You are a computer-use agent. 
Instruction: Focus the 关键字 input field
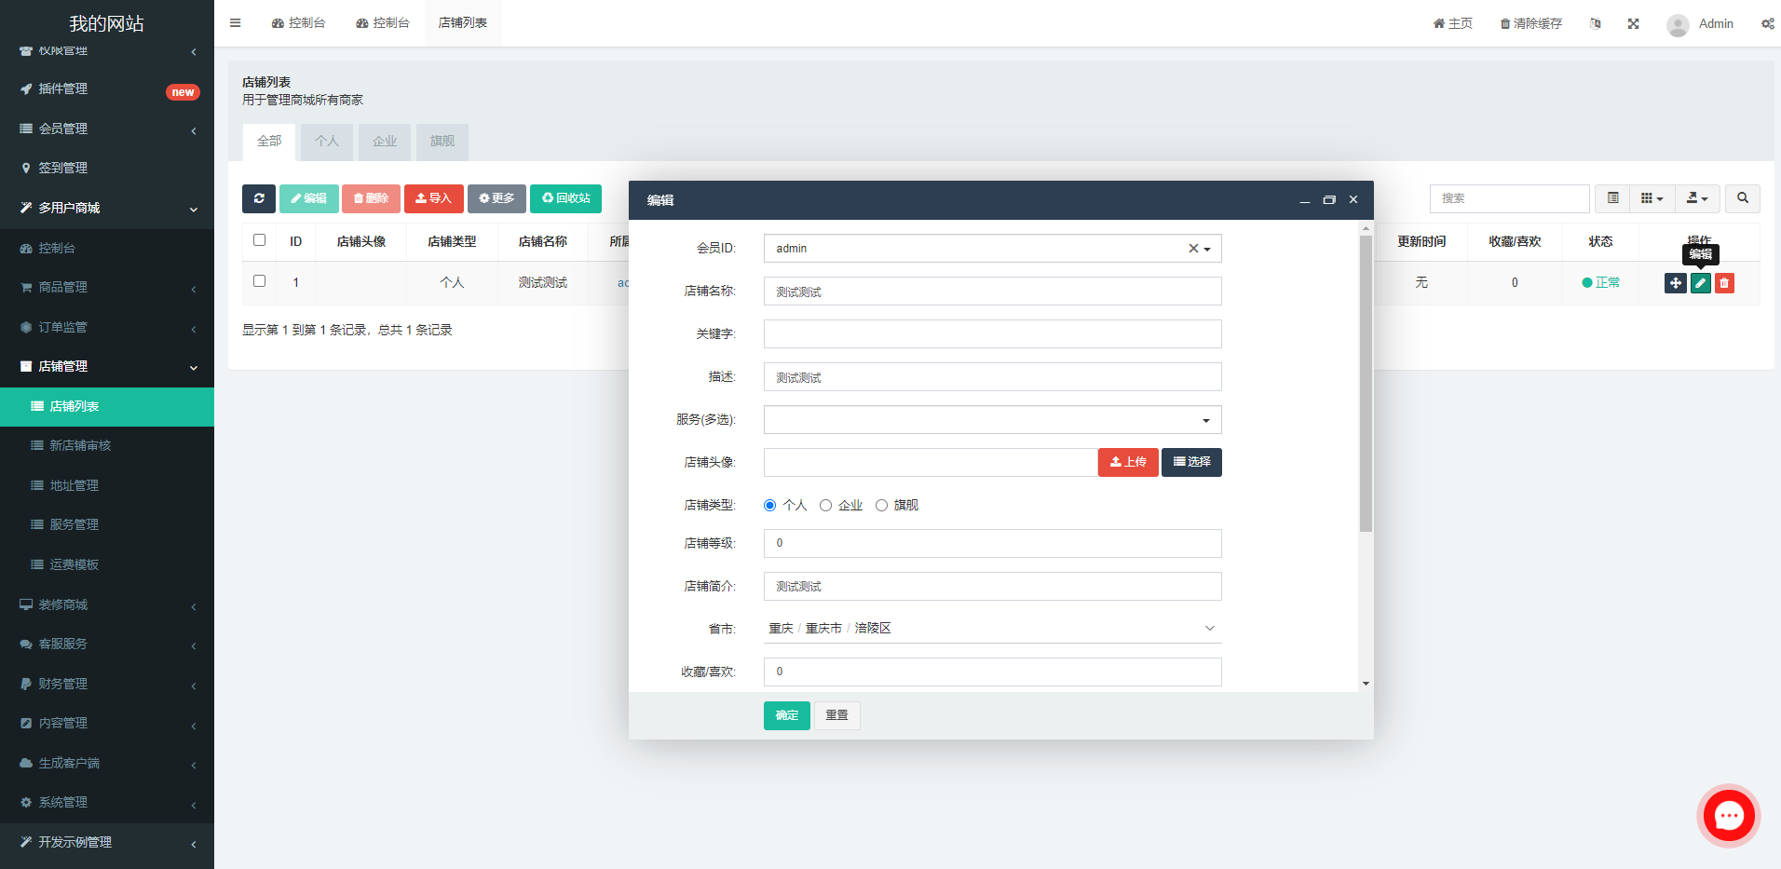pos(992,334)
